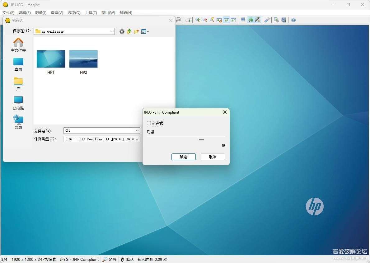Select the HP2 image thumbnail
370x263 pixels.
point(83,59)
